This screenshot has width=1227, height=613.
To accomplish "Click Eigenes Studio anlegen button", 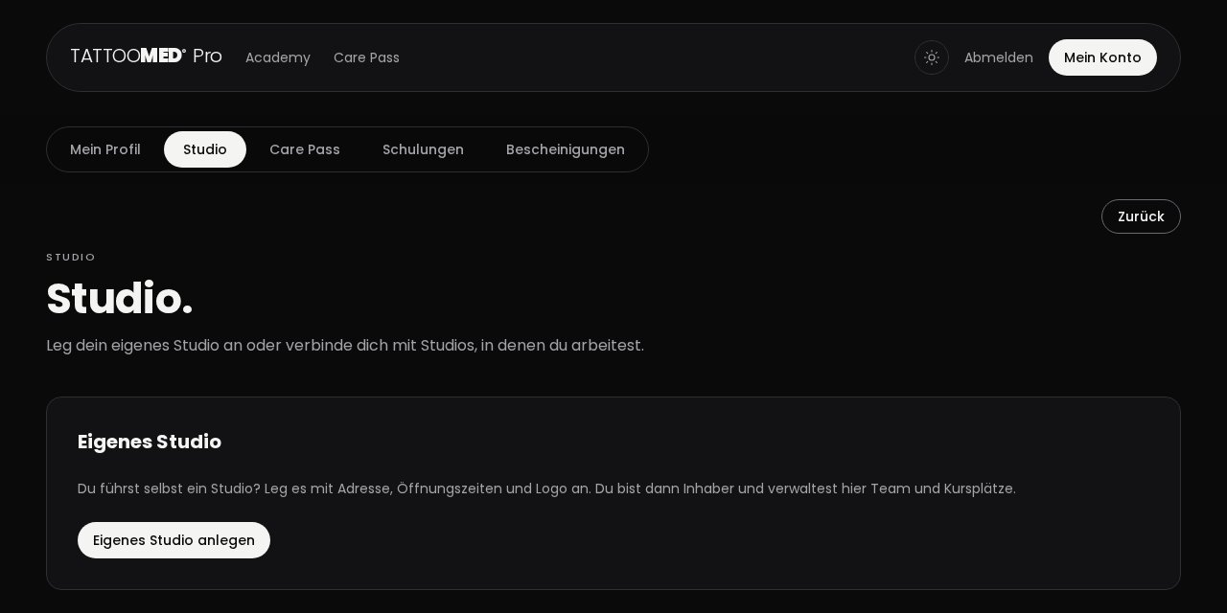I will (x=174, y=540).
